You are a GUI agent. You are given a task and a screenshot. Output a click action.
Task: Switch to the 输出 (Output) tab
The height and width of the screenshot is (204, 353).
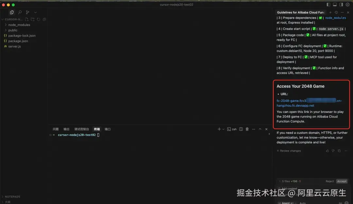pyautogui.click(x=66, y=129)
